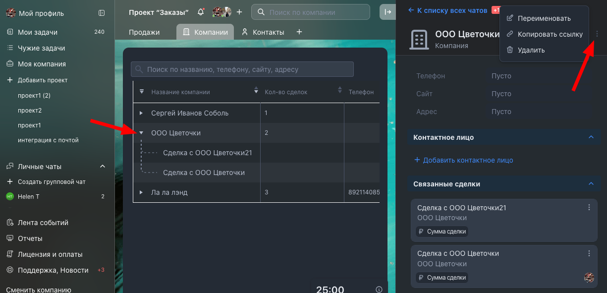Viewport: 607px width, 293px height.
Task: Collapse the Контактное лицо section
Action: [x=591, y=137]
